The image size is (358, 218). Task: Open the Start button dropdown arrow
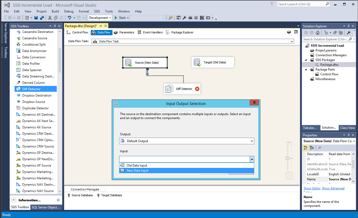coord(128,18)
